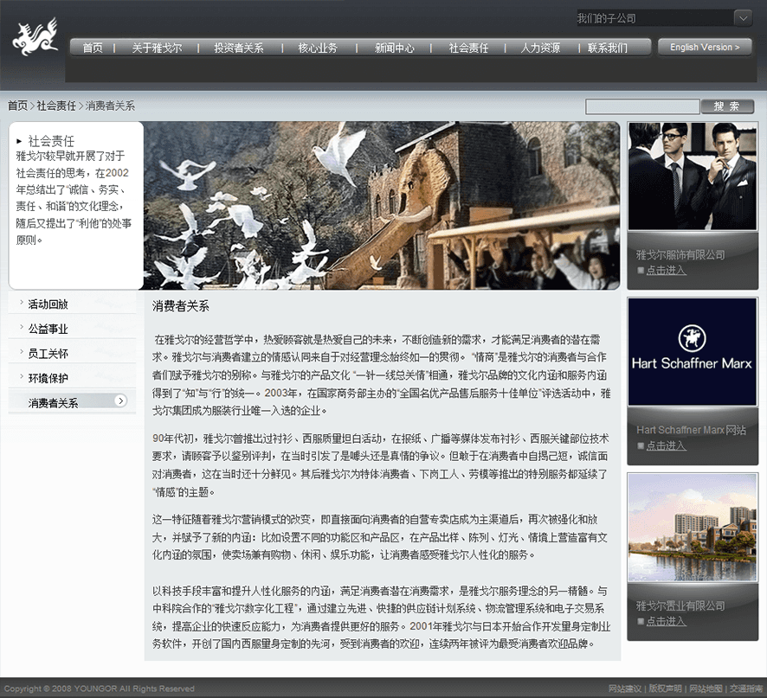Click the Hart Schaffner Marx logo
Viewport: 767px width, 698px height.
click(692, 352)
